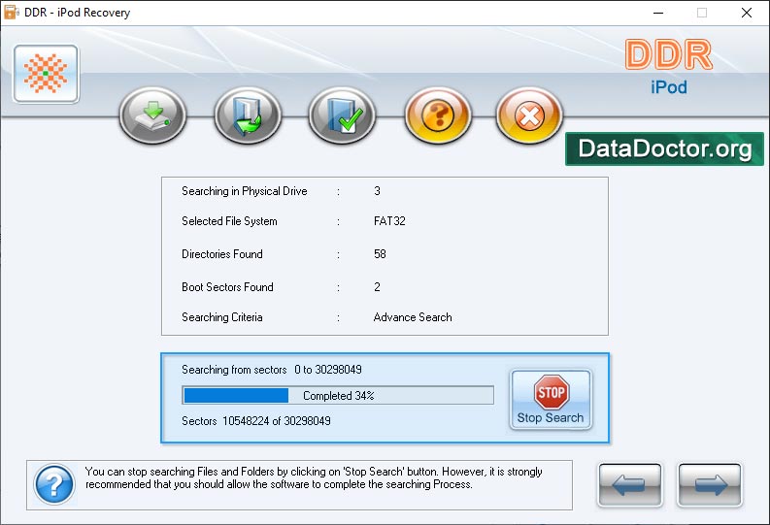Select the 'Selected File System' label
Viewport: 770px width, 525px height.
point(229,221)
